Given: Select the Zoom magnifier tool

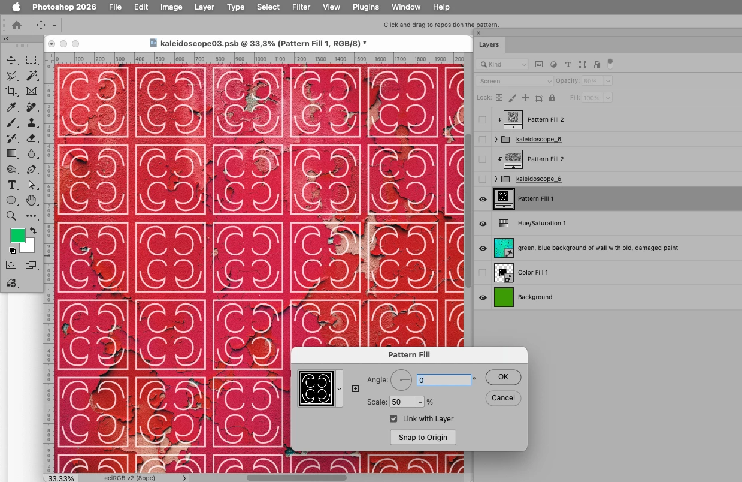Looking at the screenshot, I should coord(11,216).
